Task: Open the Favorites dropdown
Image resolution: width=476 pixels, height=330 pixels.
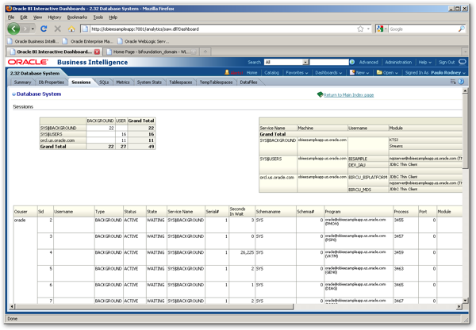Action: tap(297, 72)
